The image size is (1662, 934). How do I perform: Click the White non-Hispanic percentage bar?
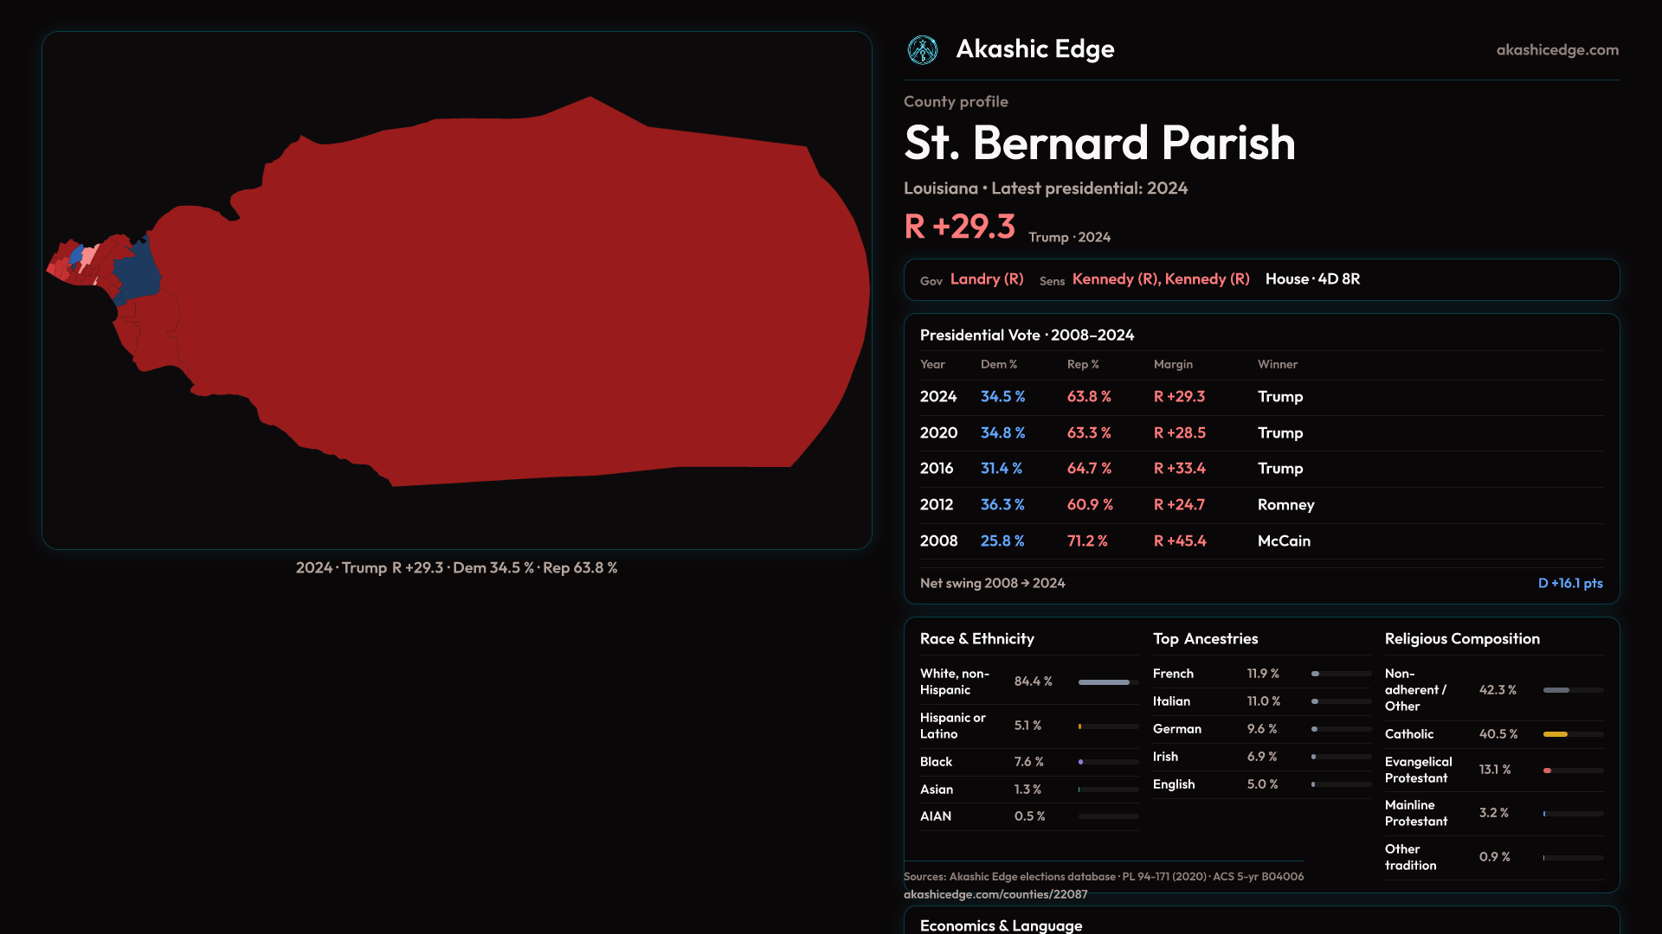coord(1104,682)
